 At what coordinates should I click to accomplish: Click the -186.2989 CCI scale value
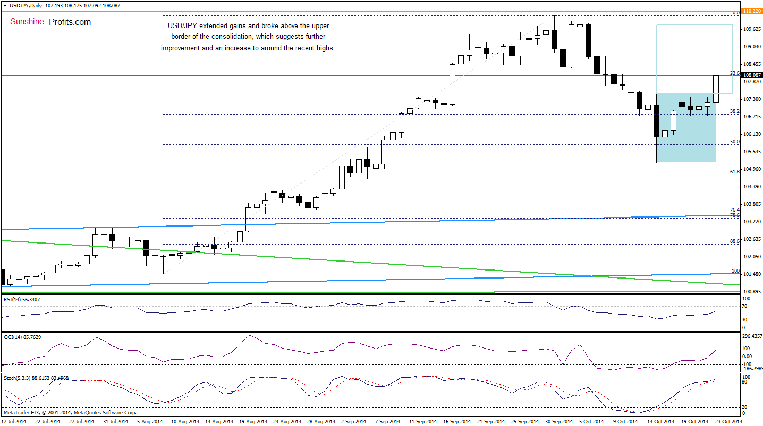click(x=752, y=368)
